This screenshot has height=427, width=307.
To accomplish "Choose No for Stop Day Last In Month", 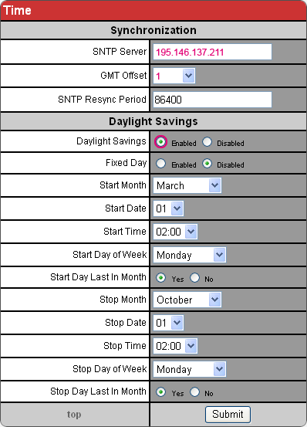I will (194, 392).
